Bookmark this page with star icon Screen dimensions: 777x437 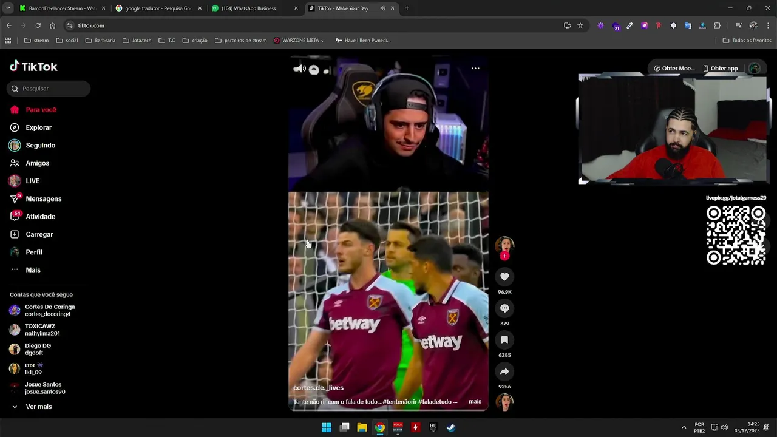click(x=580, y=25)
